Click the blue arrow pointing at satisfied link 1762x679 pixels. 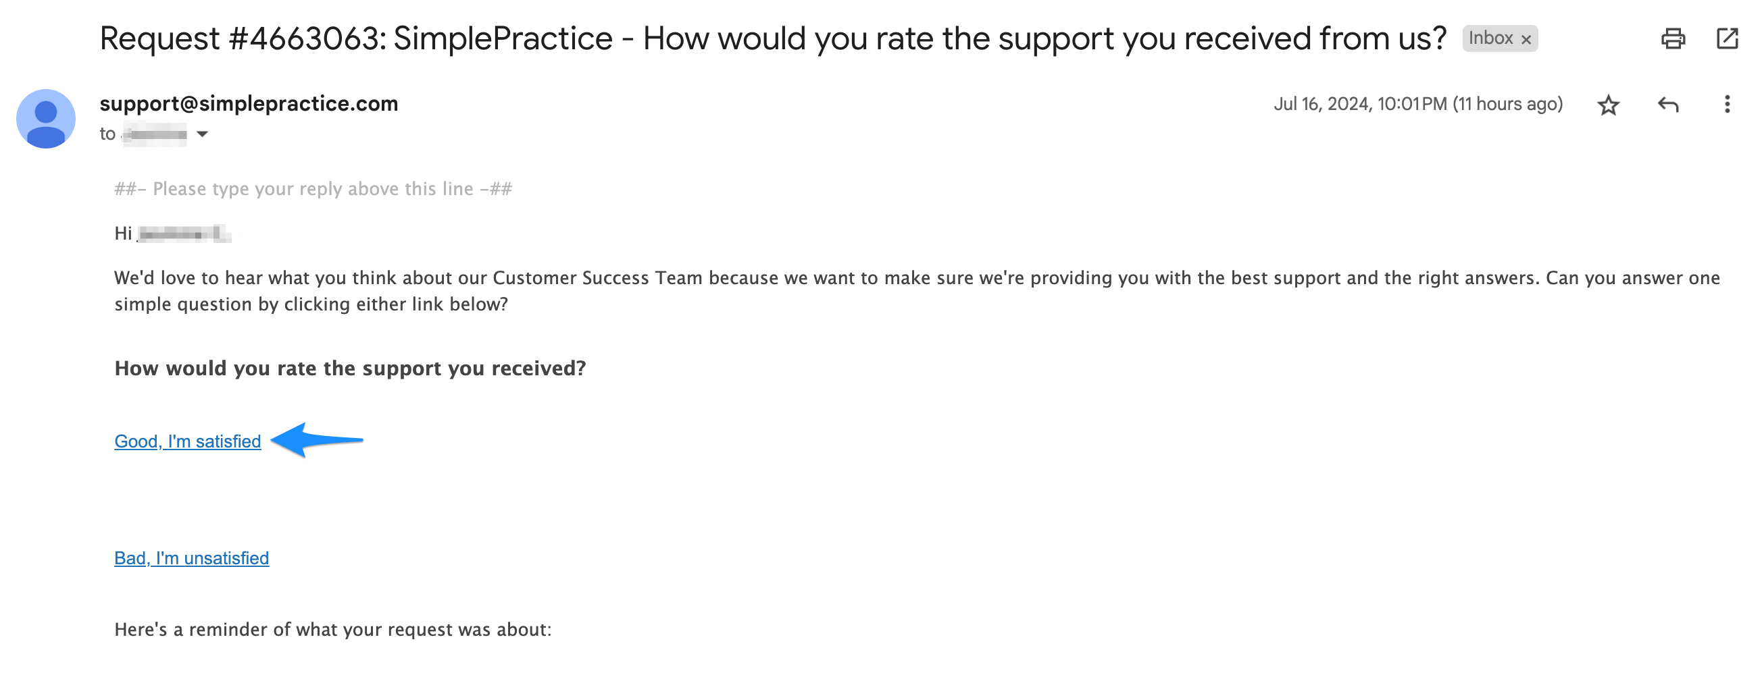(316, 440)
